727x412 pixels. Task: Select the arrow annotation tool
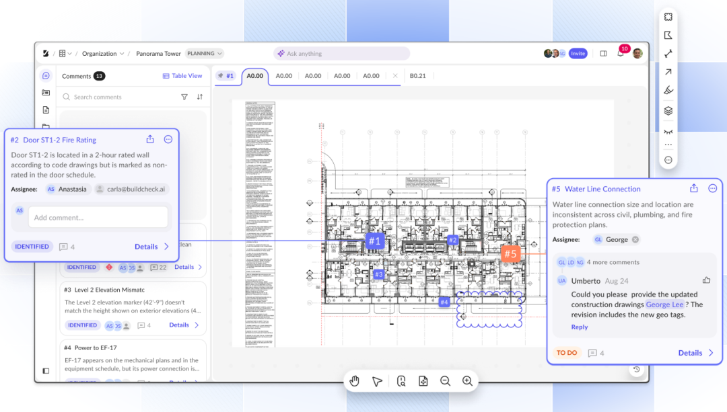coord(668,72)
